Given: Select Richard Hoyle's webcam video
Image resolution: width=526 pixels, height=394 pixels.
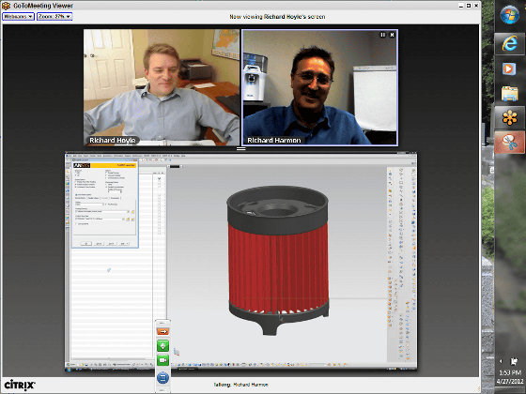Looking at the screenshot, I should [162, 87].
